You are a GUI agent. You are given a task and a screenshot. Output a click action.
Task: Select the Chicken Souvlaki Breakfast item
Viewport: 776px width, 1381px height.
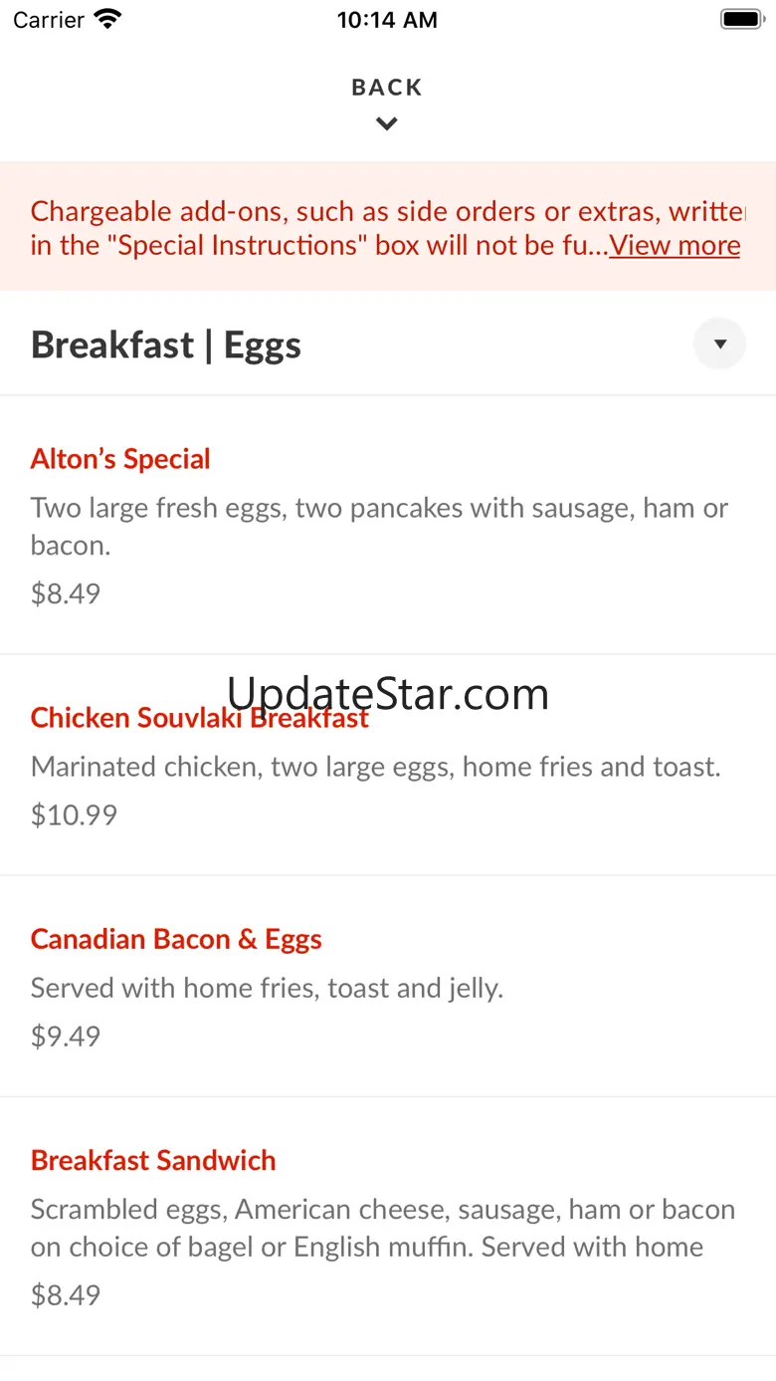199,719
